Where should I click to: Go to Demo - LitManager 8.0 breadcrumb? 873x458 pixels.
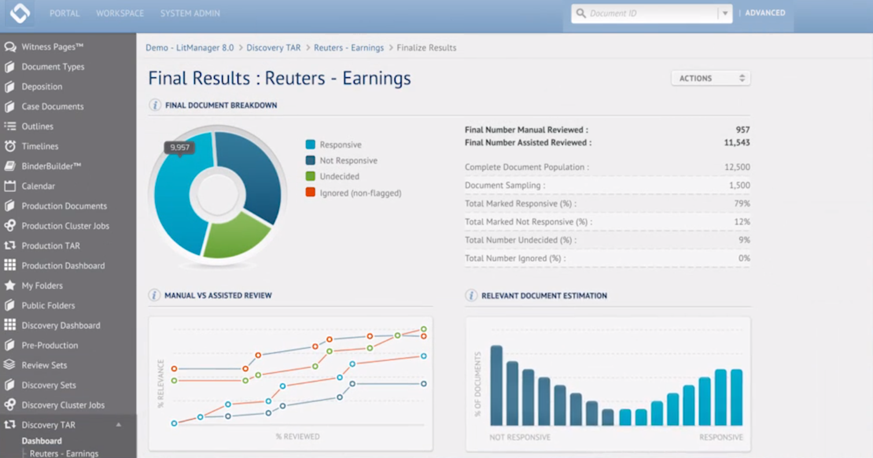pyautogui.click(x=190, y=48)
